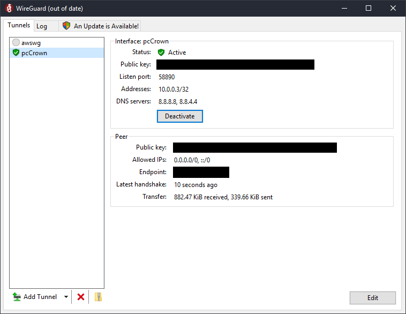The image size is (406, 314).
Task: Click the Edit button
Action: click(x=373, y=298)
